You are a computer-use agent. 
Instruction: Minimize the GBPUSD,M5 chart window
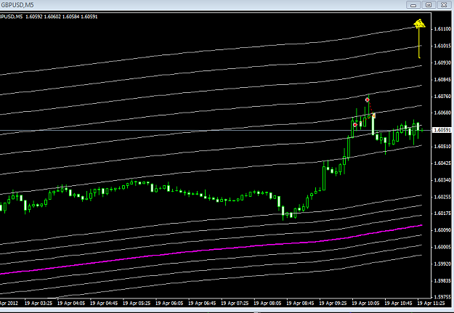click(413, 5)
